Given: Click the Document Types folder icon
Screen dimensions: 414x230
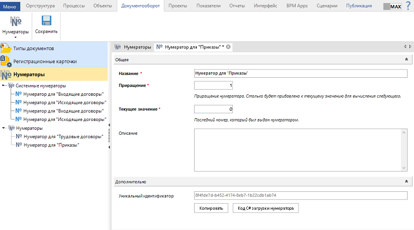Looking at the screenshot, I should [6, 48].
